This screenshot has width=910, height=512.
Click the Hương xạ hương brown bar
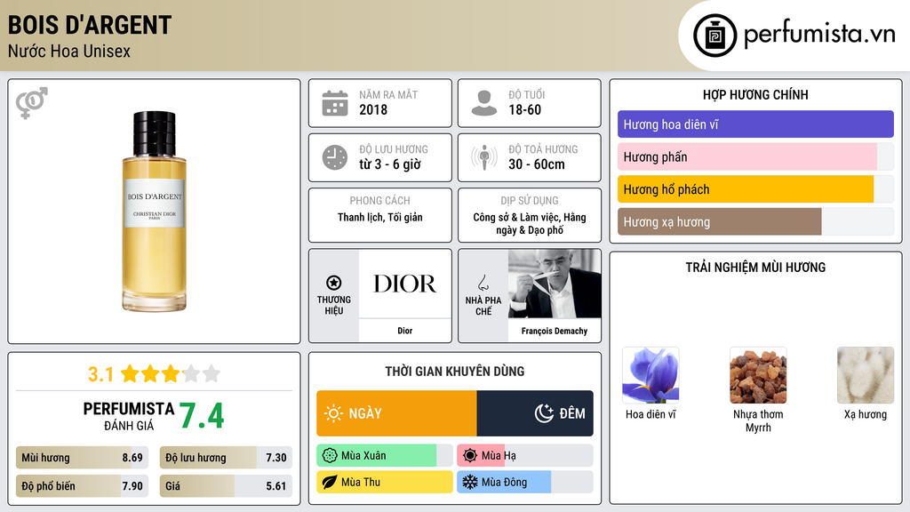tap(720, 221)
